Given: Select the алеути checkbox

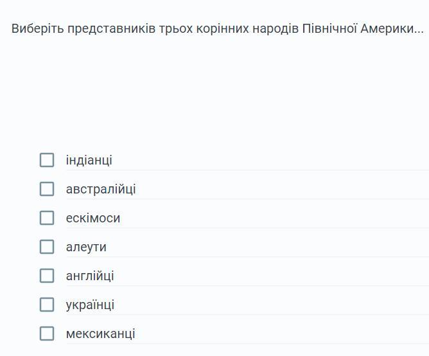Looking at the screenshot, I should coord(47,247).
